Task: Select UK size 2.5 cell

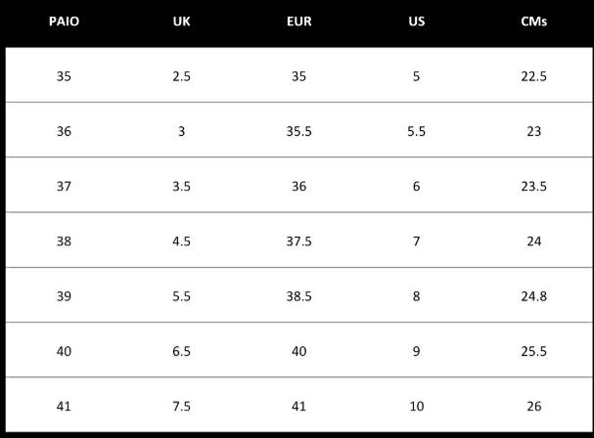Action: 181,76
